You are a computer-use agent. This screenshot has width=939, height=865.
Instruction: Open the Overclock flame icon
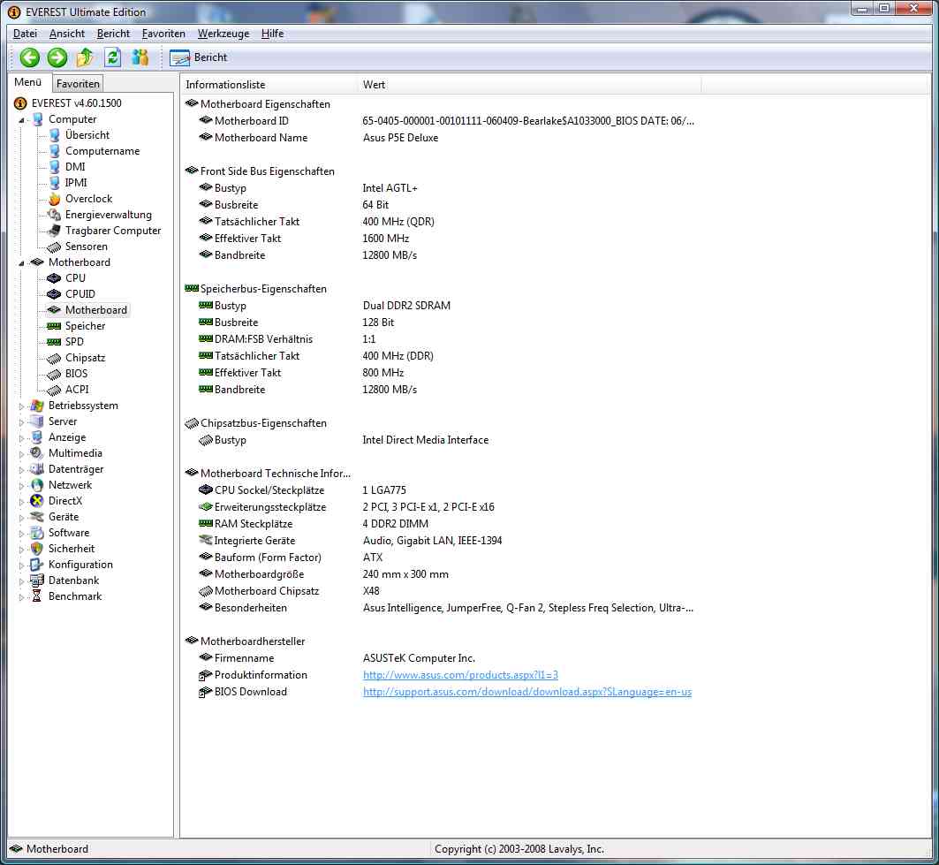(x=54, y=198)
